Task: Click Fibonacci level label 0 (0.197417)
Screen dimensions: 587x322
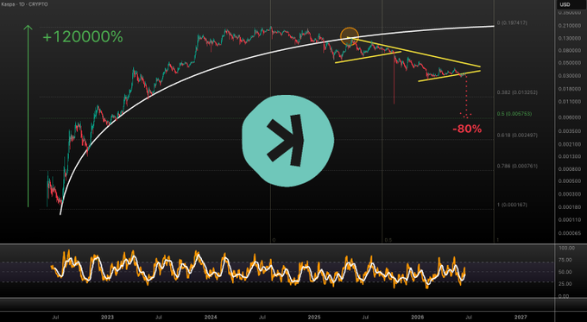Action: [512, 22]
